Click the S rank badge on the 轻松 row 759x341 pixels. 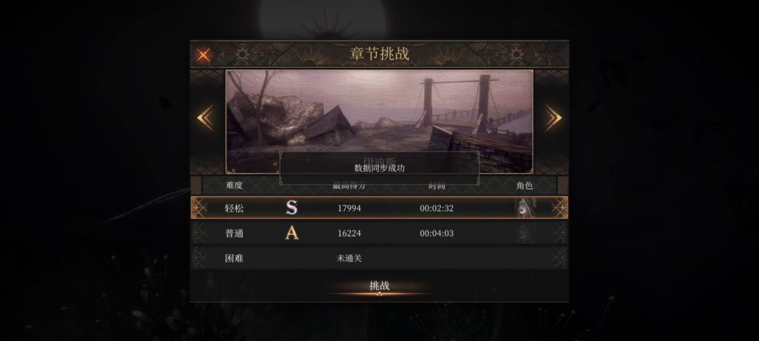click(292, 208)
